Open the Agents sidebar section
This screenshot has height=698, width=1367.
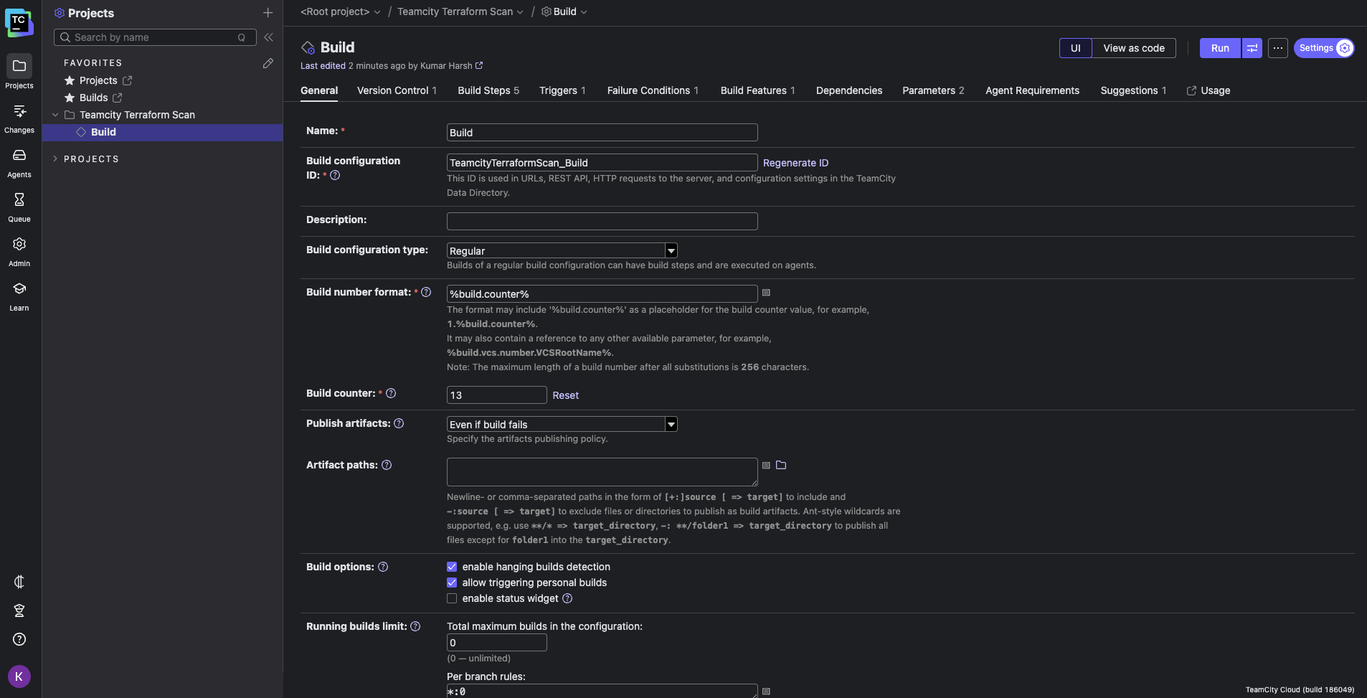point(19,163)
